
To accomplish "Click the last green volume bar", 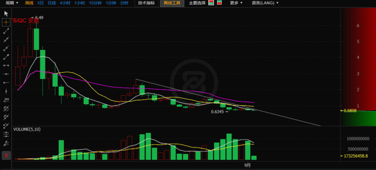I will 254,158.
